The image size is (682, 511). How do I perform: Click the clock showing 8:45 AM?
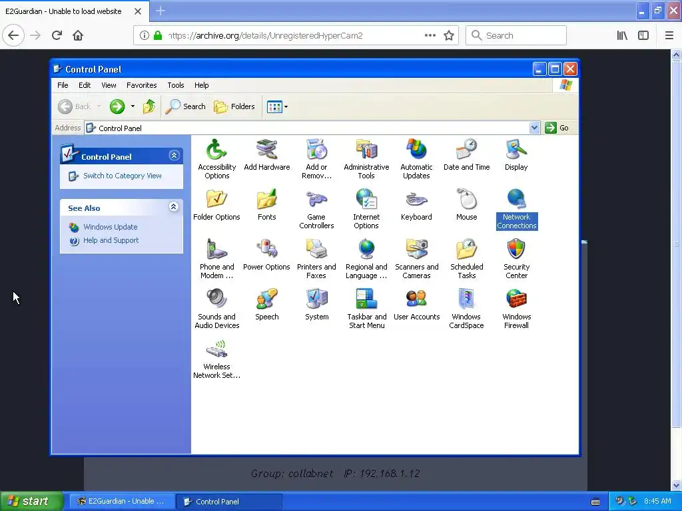[657, 501]
